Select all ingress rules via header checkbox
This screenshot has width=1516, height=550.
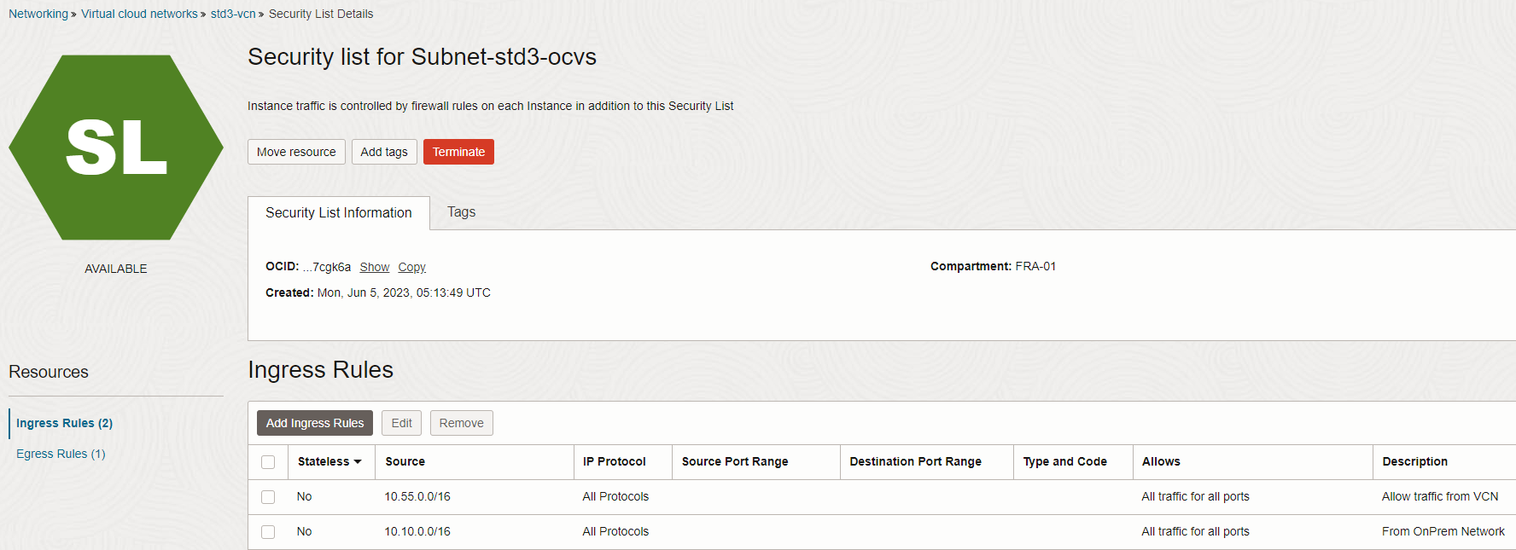pos(268,461)
